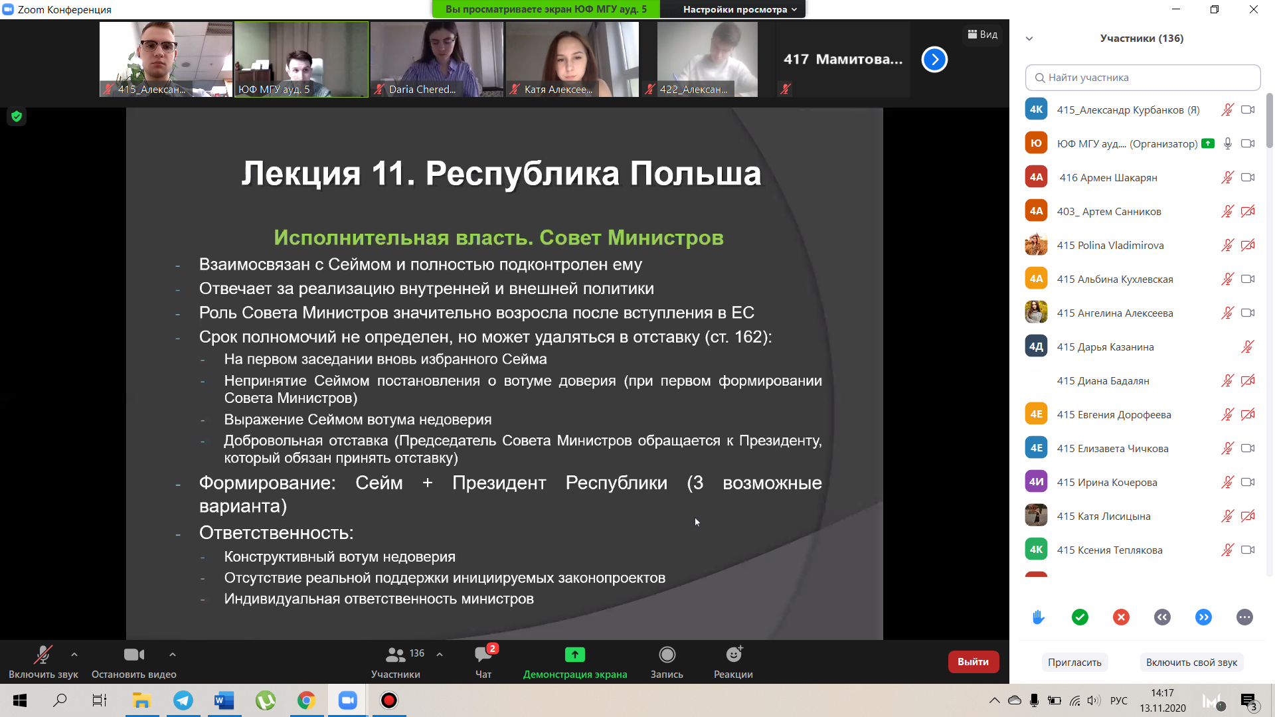Open Chrome from the taskbar
Screen dimensions: 1275x717
306,700
